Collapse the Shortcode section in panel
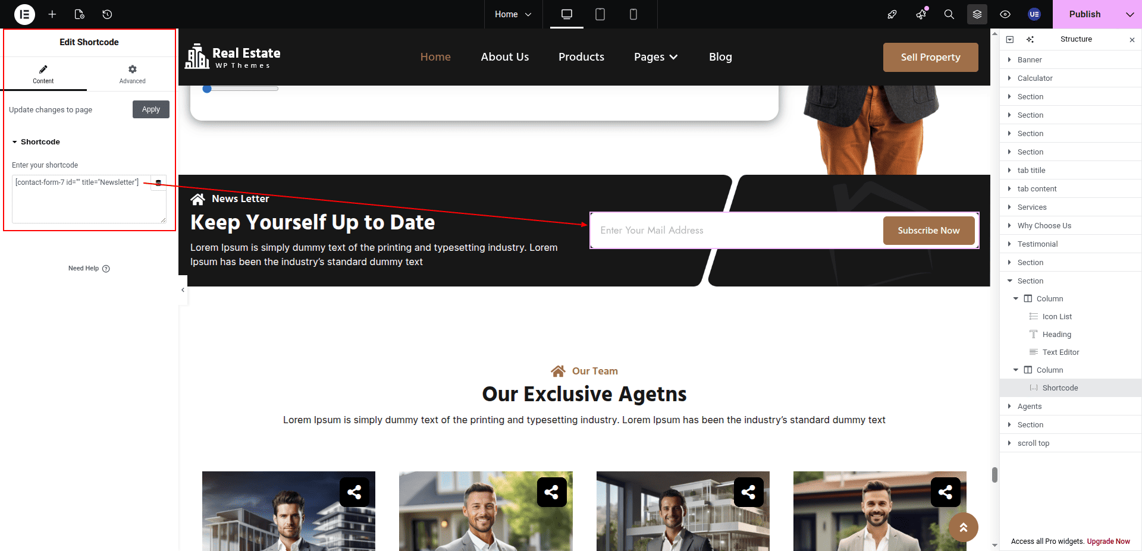Viewport: 1142px width, 551px height. pyautogui.click(x=15, y=142)
